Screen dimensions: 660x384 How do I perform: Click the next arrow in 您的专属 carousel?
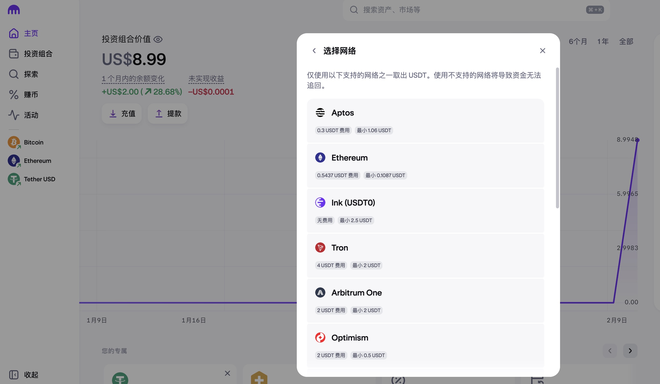click(x=630, y=351)
